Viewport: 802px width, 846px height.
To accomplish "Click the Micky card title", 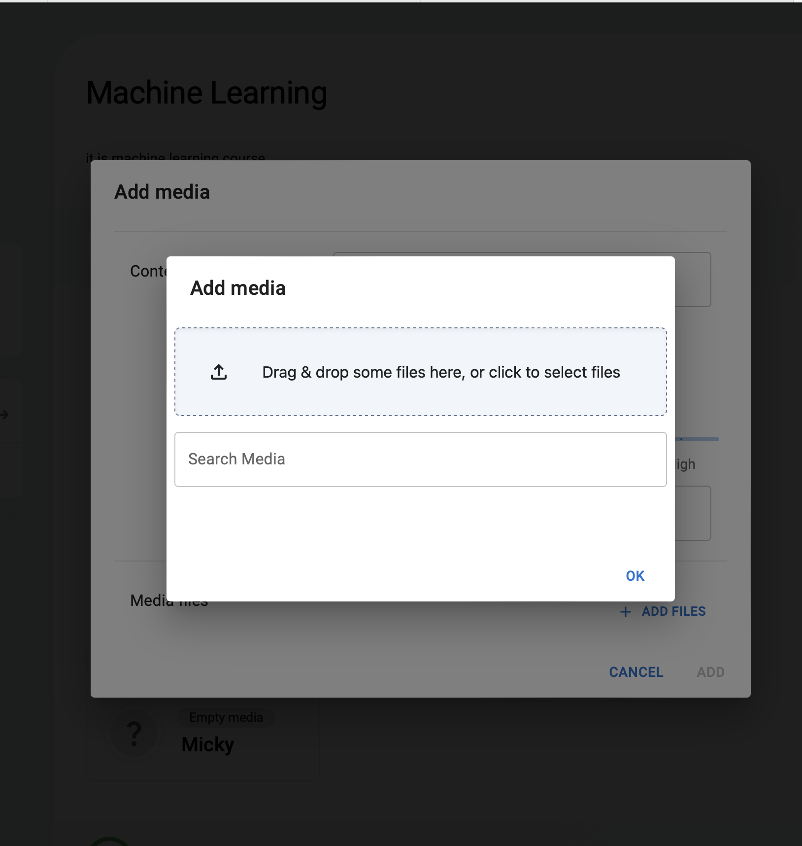I will (x=208, y=744).
